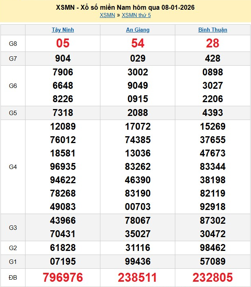Select G7 result 428 under Bình Thuận
Viewport: 251px width, 287px height.
click(213, 58)
